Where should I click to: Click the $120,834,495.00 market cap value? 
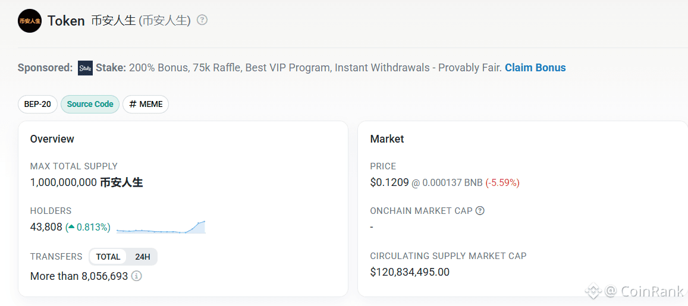click(410, 272)
